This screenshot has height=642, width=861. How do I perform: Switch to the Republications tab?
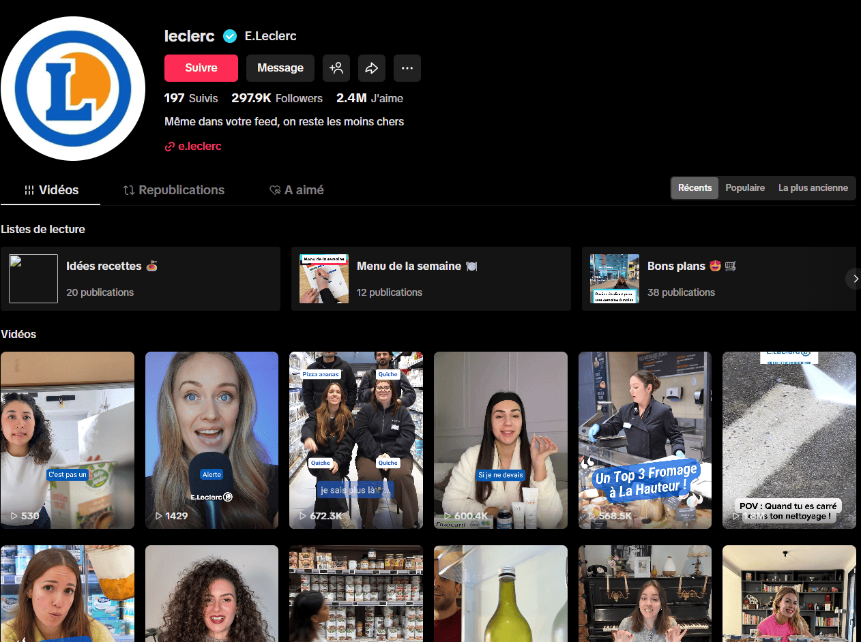click(174, 190)
